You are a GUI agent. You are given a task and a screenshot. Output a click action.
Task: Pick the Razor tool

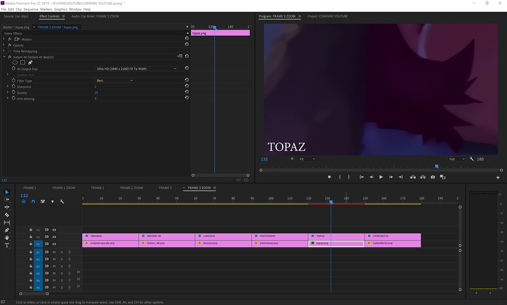pos(7,215)
